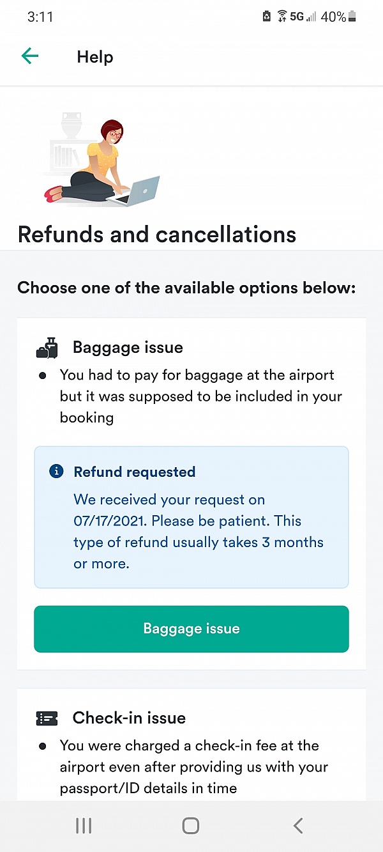Tap the woman with laptop illustration
The width and height of the screenshot is (383, 852).
click(x=102, y=163)
